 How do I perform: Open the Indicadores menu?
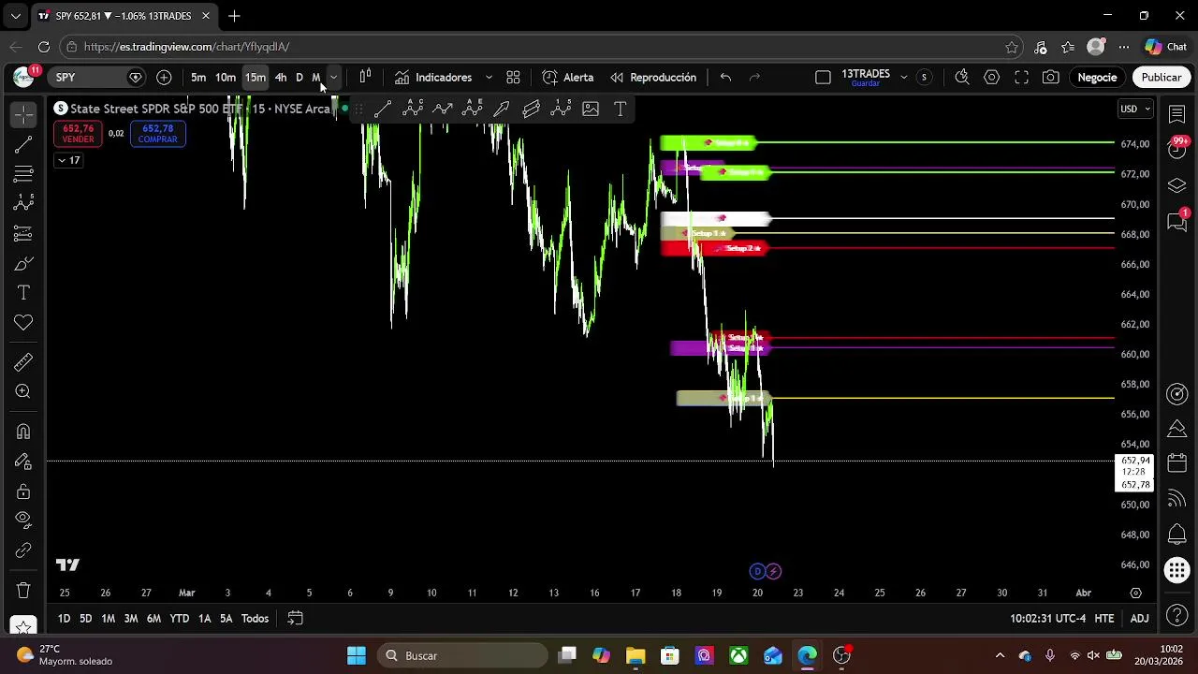[433, 78]
